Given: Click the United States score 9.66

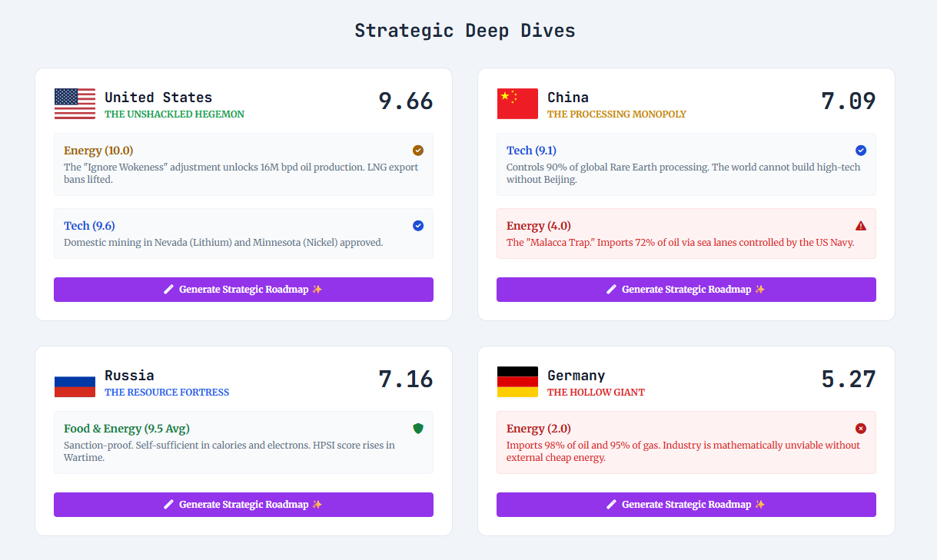Looking at the screenshot, I should point(405,101).
